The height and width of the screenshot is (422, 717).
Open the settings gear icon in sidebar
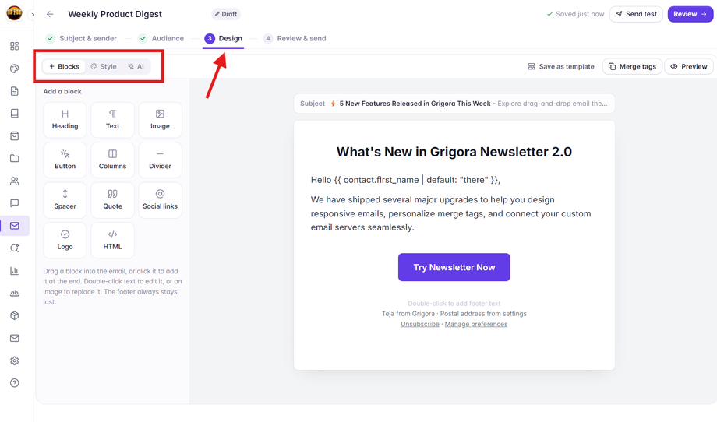[15, 360]
